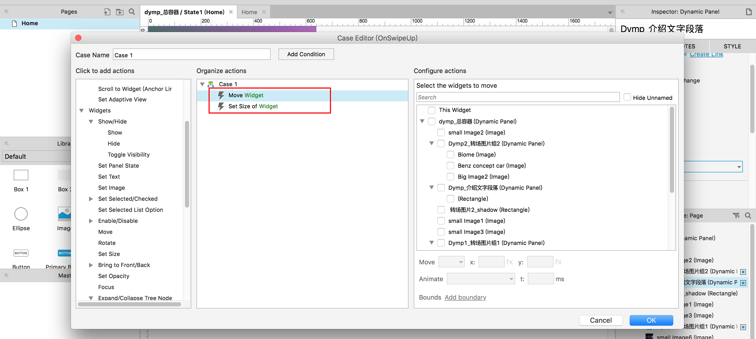The height and width of the screenshot is (339, 756).
Task: Click the notes page icon in Inspector header
Action: pyautogui.click(x=748, y=12)
